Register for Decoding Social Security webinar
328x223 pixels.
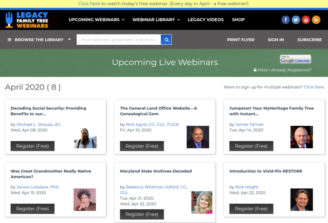(32, 146)
